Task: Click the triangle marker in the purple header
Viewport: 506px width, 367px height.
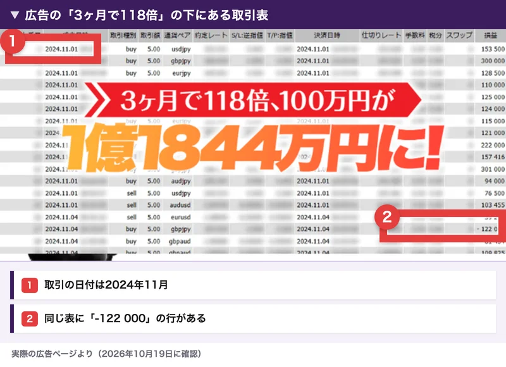Action: tap(15, 15)
